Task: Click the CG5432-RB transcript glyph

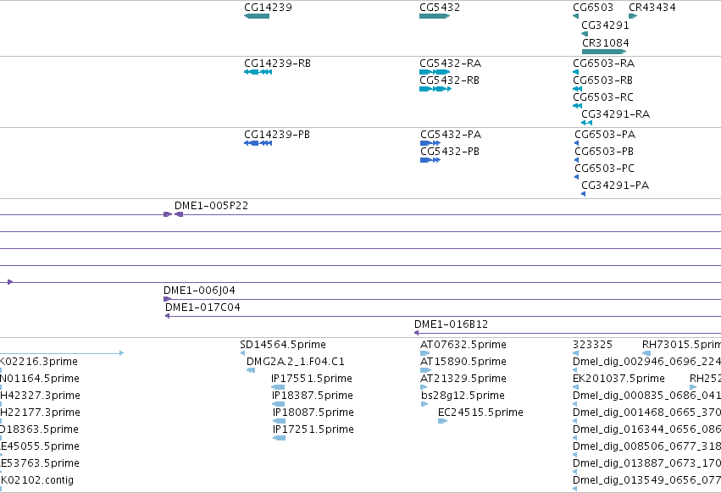Action: coord(435,89)
